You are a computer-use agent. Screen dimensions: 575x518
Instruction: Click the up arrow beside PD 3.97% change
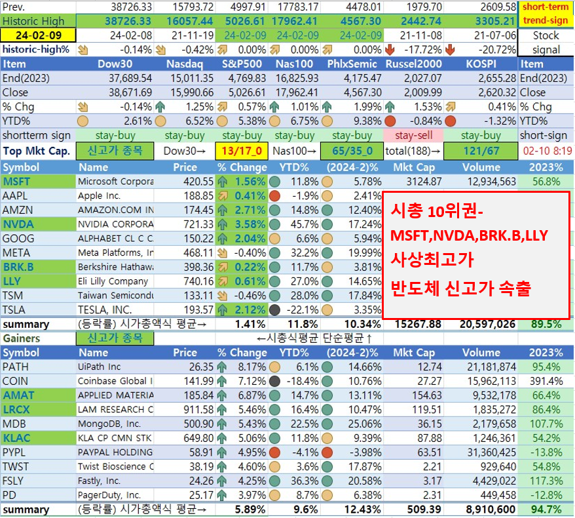(x=222, y=496)
